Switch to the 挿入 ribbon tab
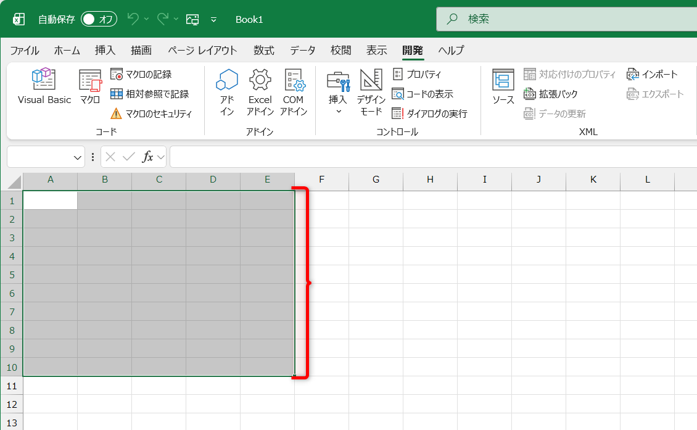 point(105,50)
